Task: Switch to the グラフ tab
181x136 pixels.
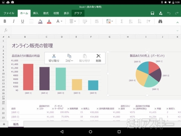Action: coord(78,13)
